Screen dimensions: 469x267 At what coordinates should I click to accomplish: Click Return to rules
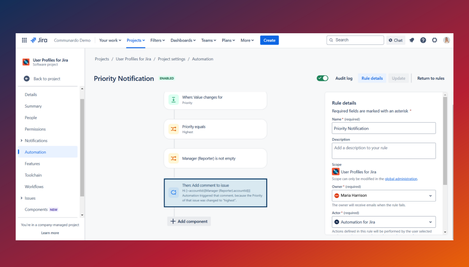pos(431,78)
